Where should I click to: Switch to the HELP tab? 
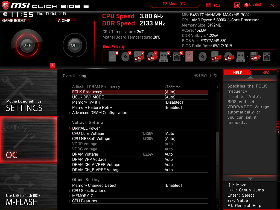coord(238,73)
